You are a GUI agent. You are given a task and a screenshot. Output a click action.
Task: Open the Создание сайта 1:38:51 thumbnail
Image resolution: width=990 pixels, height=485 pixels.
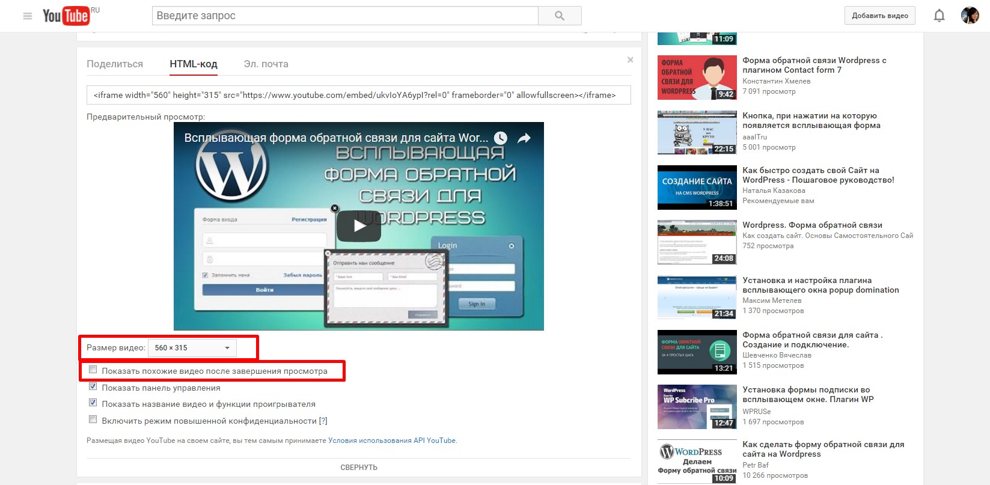697,188
